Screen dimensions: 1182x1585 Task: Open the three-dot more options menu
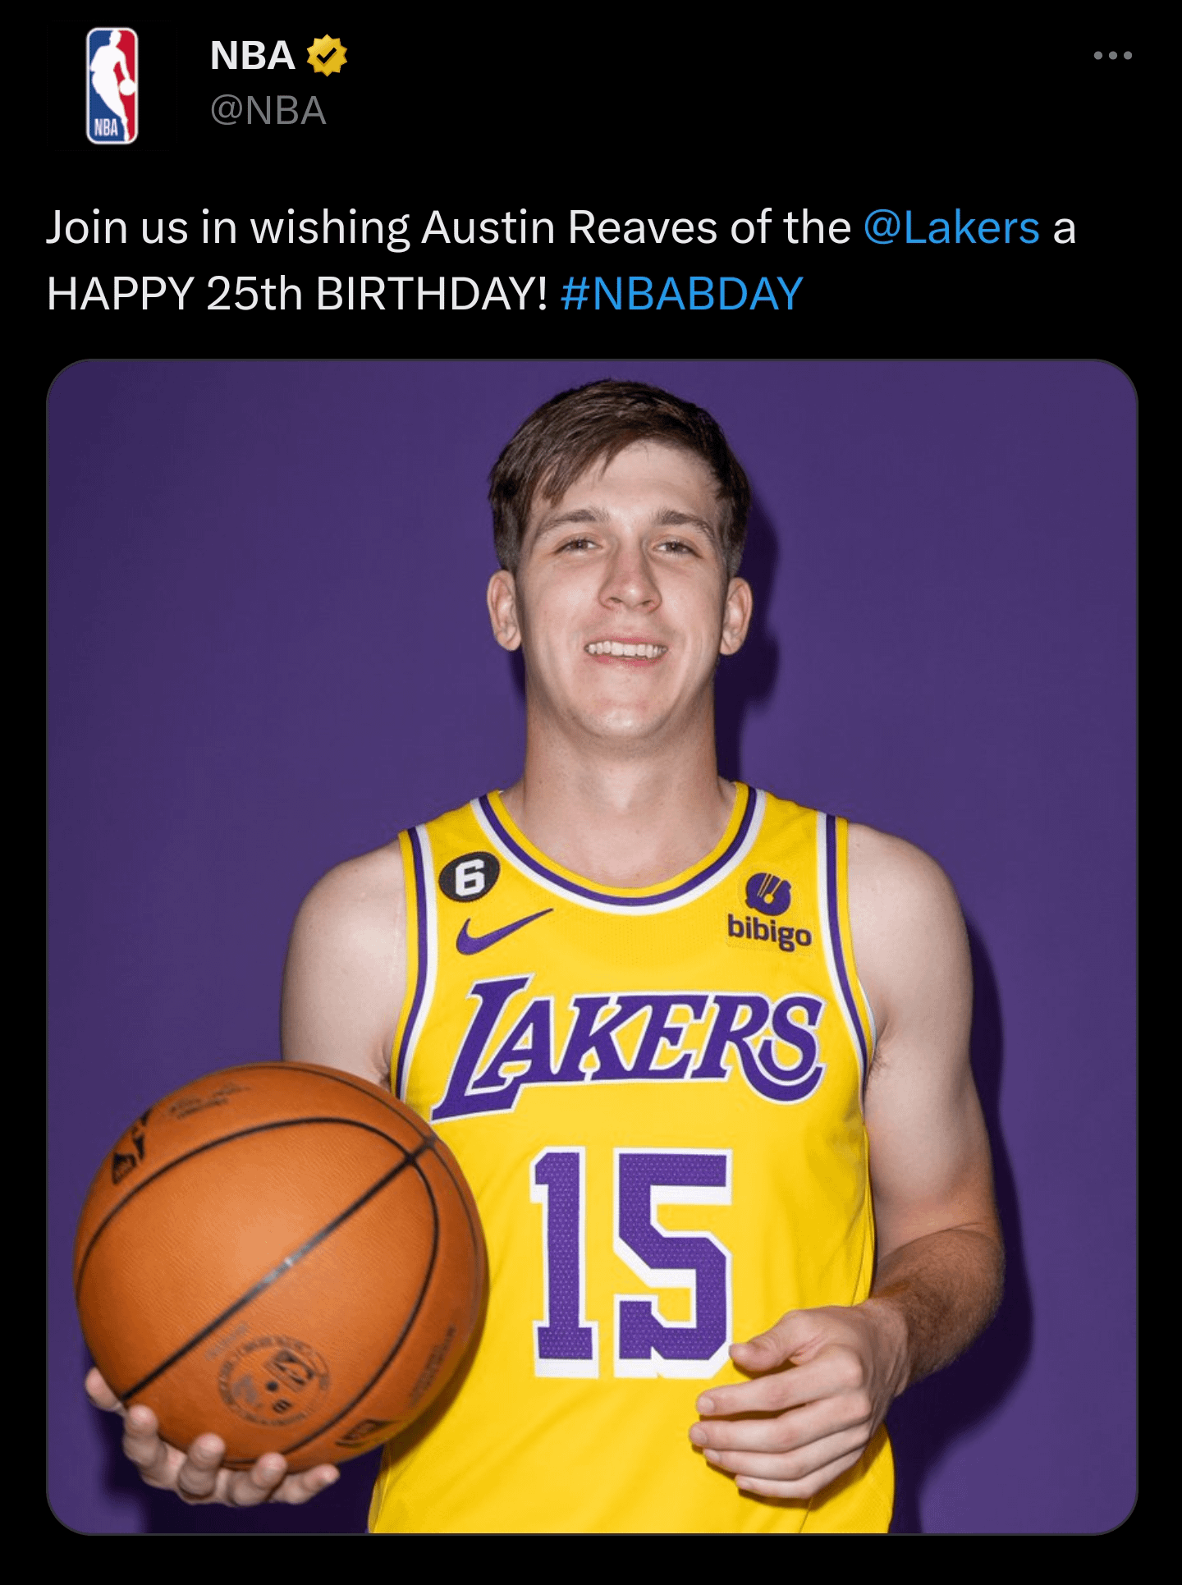click(1112, 56)
